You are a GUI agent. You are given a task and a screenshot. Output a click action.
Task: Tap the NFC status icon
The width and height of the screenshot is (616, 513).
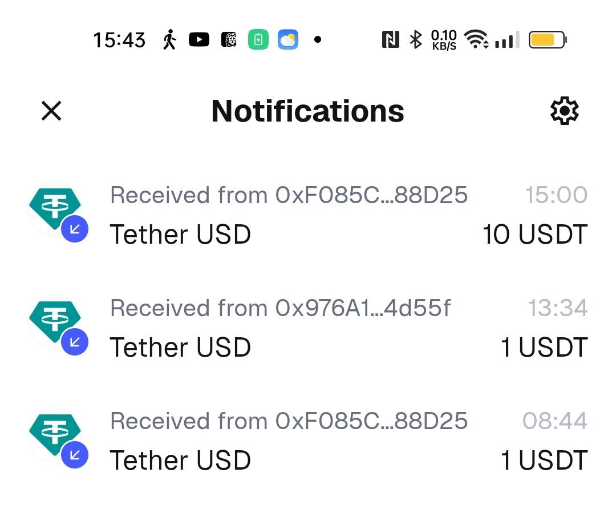tap(390, 40)
